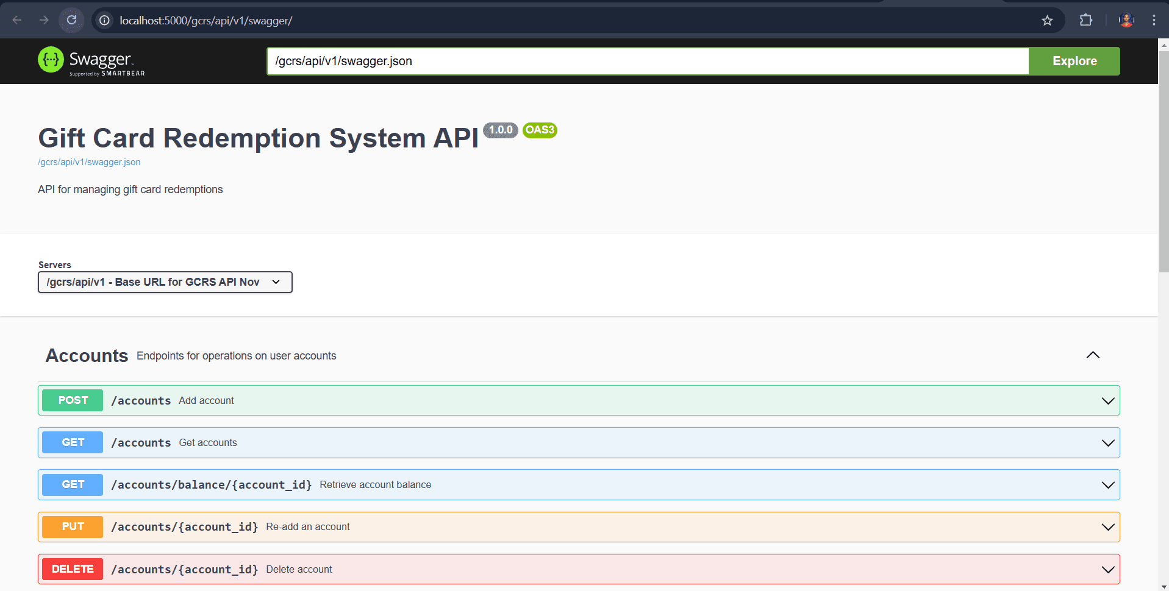Click the scrollbar down arrow
This screenshot has width=1169, height=591.
point(1164,586)
